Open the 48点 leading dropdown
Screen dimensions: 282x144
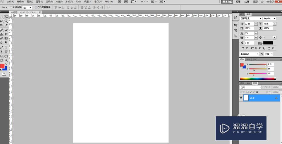(274, 24)
